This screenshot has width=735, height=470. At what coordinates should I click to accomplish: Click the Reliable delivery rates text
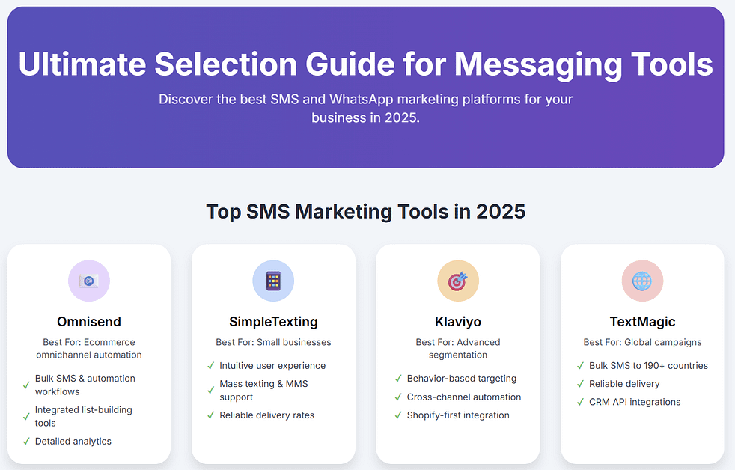pos(266,415)
